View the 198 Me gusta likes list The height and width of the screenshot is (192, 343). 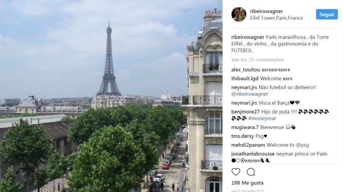tap(247, 183)
